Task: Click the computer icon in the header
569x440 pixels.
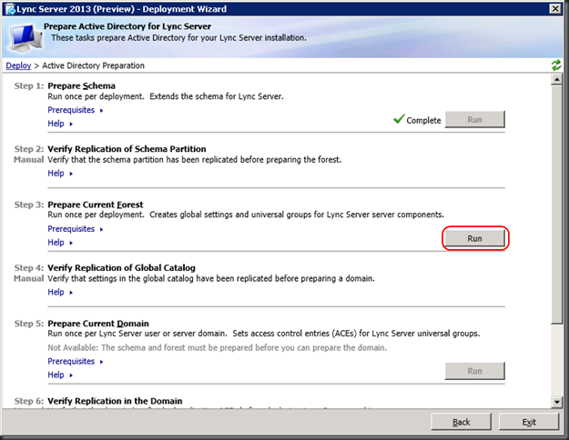Action: 25,38
